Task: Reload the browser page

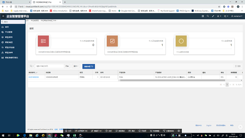Action: click(11, 7)
